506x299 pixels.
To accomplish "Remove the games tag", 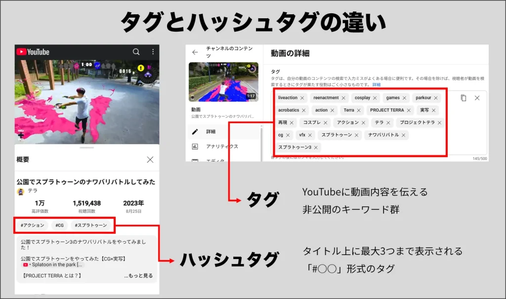I will [404, 98].
